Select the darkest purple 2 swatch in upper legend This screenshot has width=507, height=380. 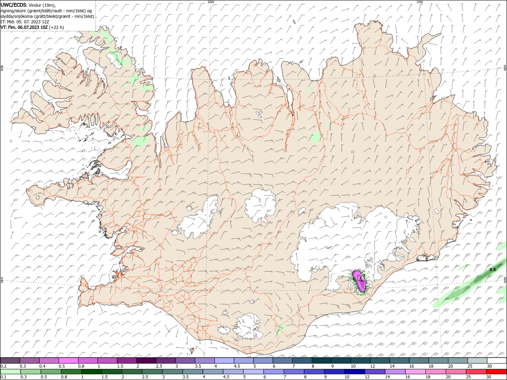[x=146, y=361]
